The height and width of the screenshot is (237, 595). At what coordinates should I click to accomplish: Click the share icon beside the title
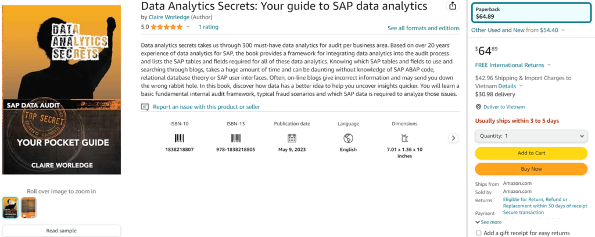(x=453, y=6)
